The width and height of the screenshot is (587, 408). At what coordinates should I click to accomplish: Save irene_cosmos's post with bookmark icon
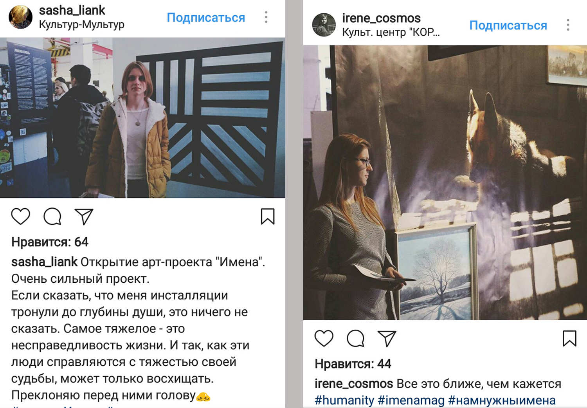pyautogui.click(x=569, y=338)
